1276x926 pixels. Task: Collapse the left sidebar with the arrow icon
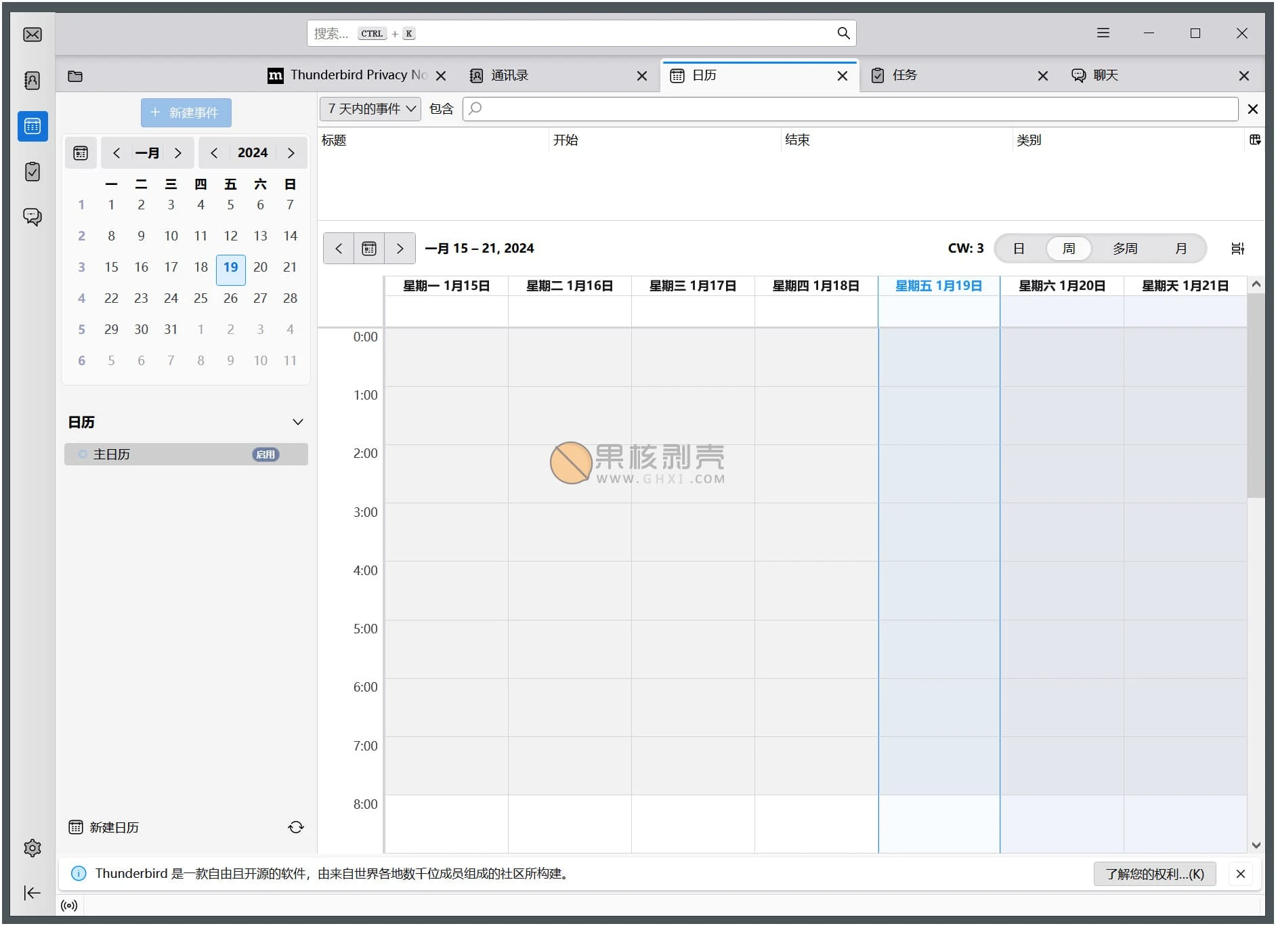[x=33, y=893]
